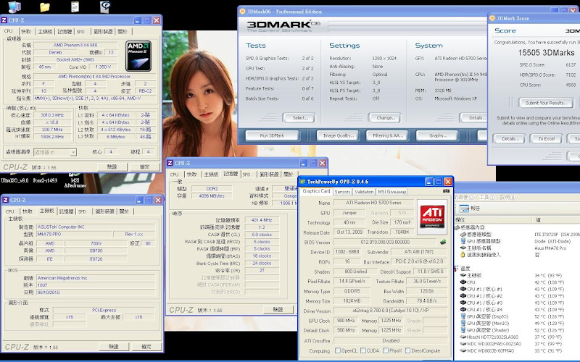
Task: Click the ATI Radeon logo in GPU-Z
Action: (432, 216)
